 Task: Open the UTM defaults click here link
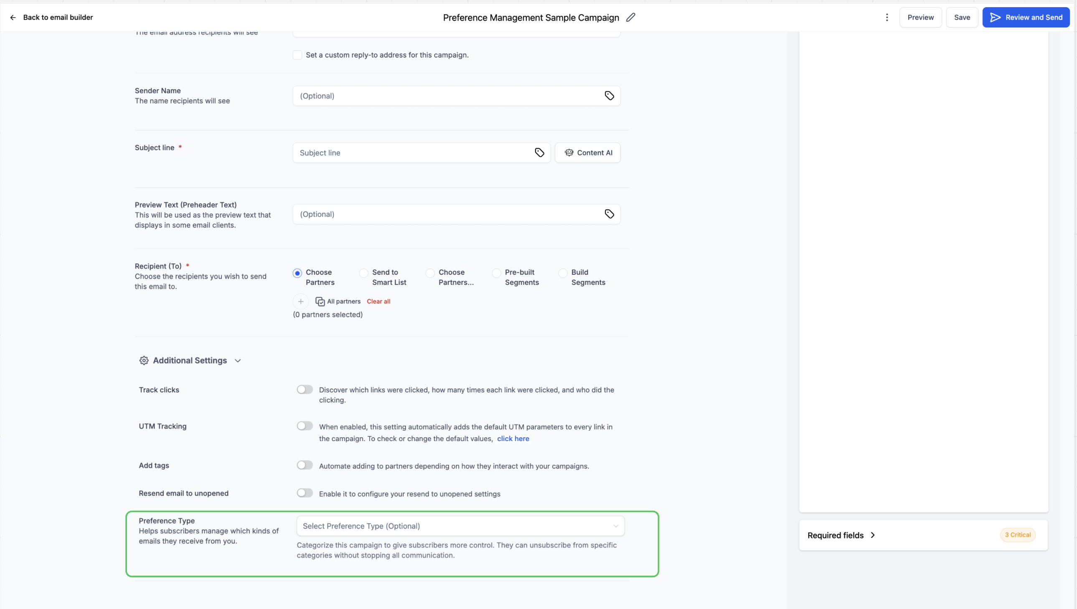(x=513, y=439)
